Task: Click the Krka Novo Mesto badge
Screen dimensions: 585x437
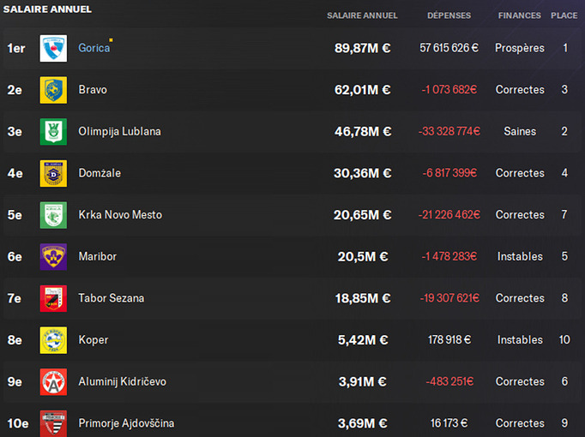Action: coord(53,215)
